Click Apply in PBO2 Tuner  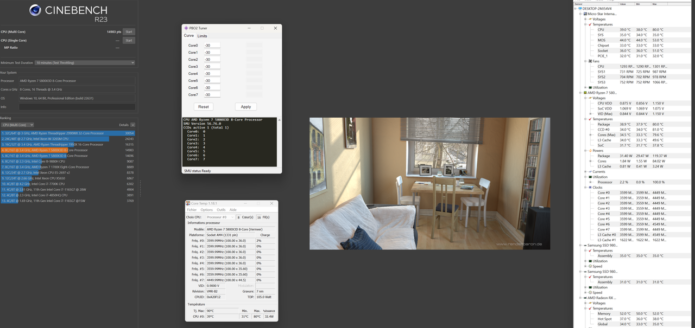click(x=246, y=107)
